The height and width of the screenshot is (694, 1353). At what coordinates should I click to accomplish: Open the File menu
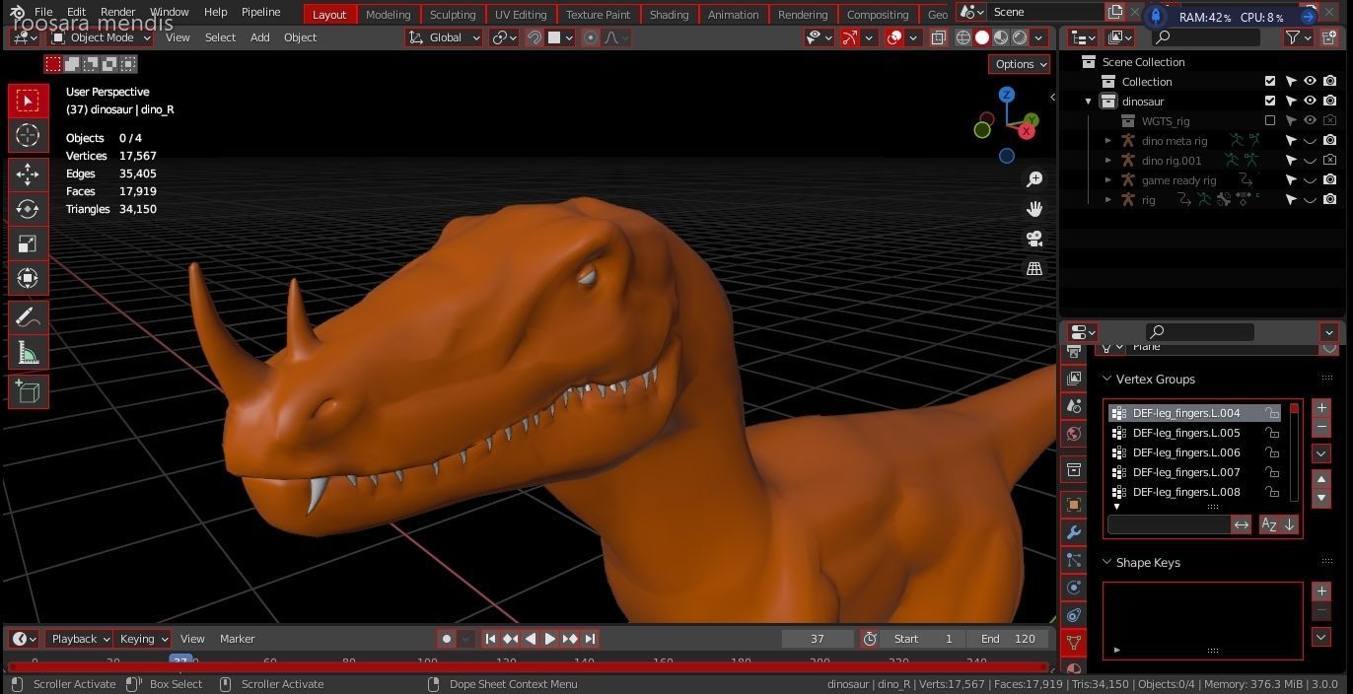point(43,12)
